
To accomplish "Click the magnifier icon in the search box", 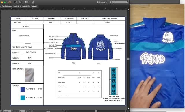I will [x=112, y=2].
